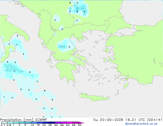Click the above-50 arrow tip of legend
The width and height of the screenshot is (163, 126).
pos(81,123)
